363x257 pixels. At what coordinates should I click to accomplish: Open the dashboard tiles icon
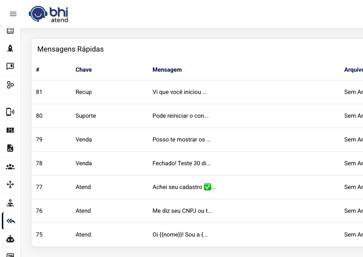pyautogui.click(x=10, y=130)
